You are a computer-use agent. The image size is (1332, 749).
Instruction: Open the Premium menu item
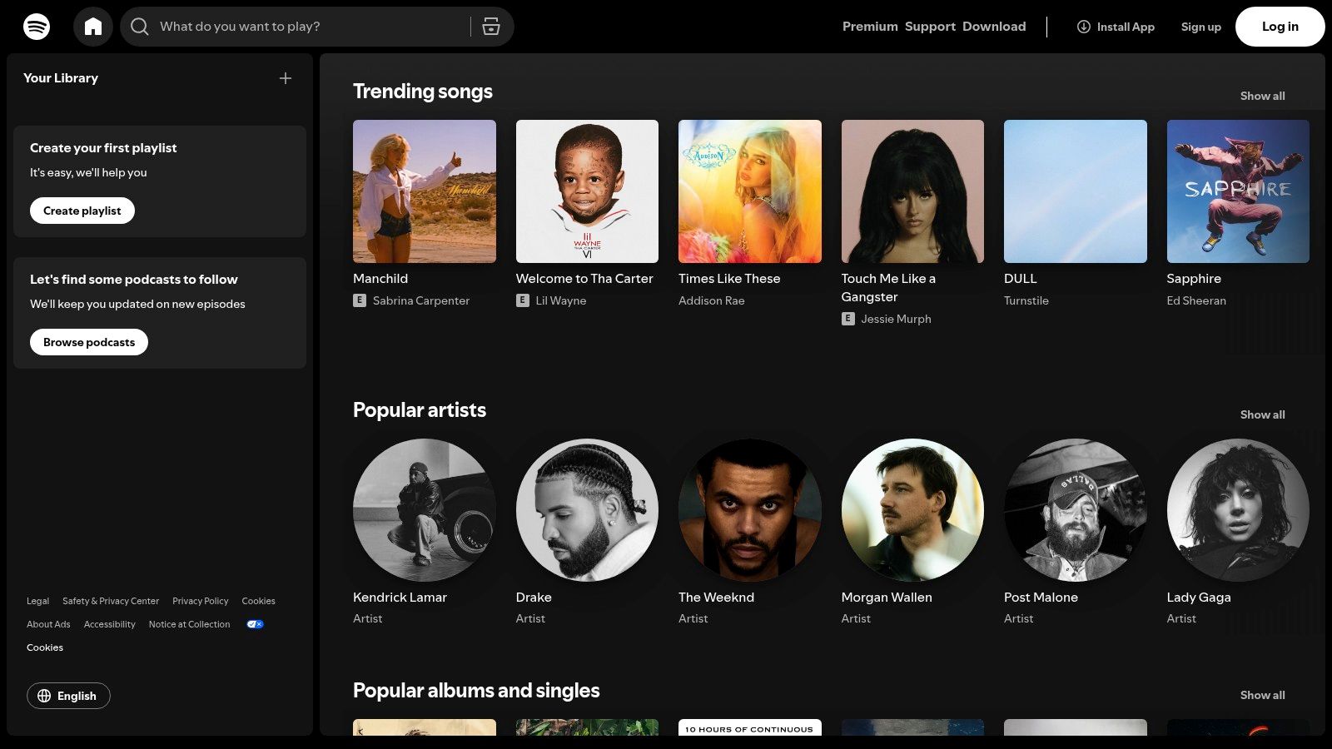click(x=870, y=27)
